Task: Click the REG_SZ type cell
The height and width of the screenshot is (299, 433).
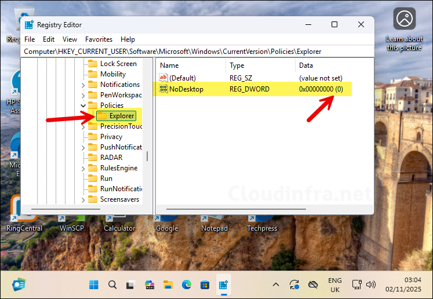Action: [x=241, y=78]
